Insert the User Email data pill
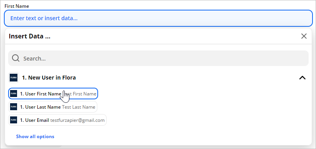The width and height of the screenshot is (316, 149). (x=57, y=120)
